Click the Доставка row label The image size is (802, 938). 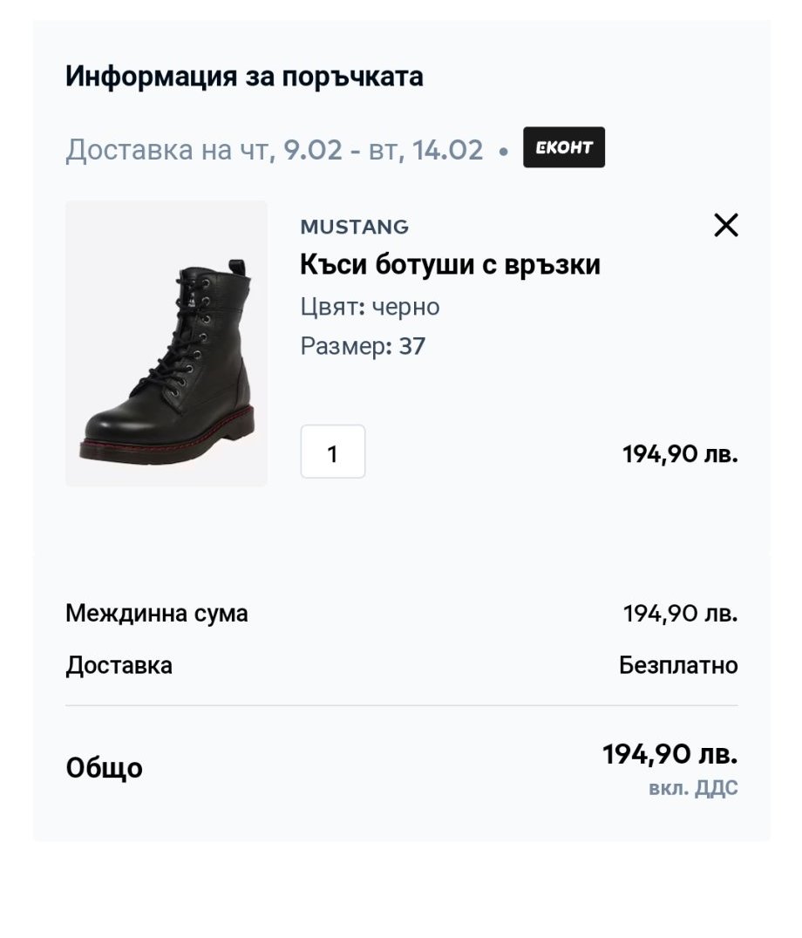[x=119, y=666]
